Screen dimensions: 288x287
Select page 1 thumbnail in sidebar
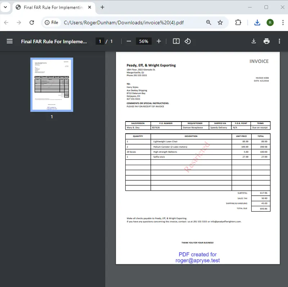pyautogui.click(x=51, y=85)
